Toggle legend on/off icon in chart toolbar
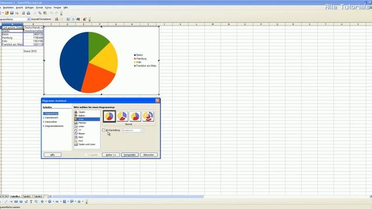This screenshot has width=372, height=209. click(x=73, y=19)
